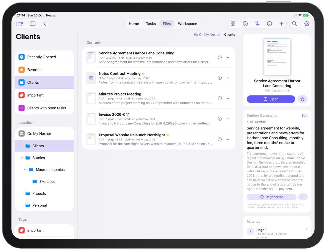
Task: Click the checkmark circle icon
Action: point(270,24)
